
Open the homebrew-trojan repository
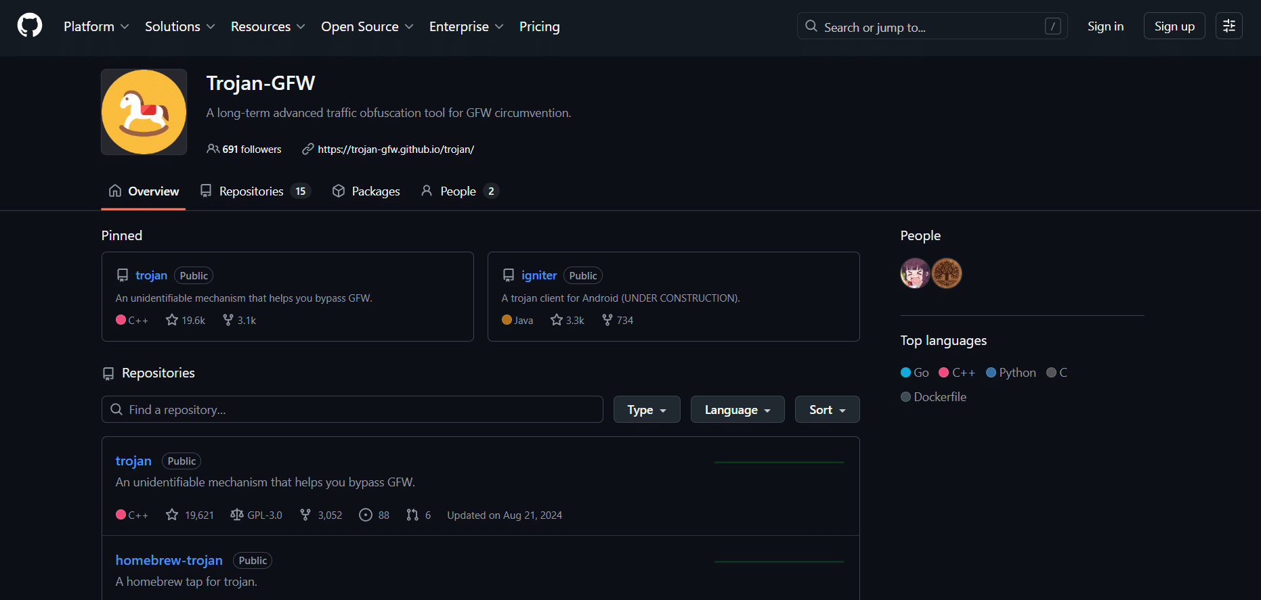169,560
